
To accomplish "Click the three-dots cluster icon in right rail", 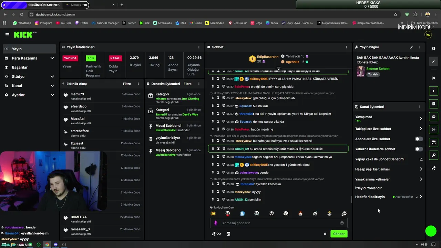I will pos(433,168).
